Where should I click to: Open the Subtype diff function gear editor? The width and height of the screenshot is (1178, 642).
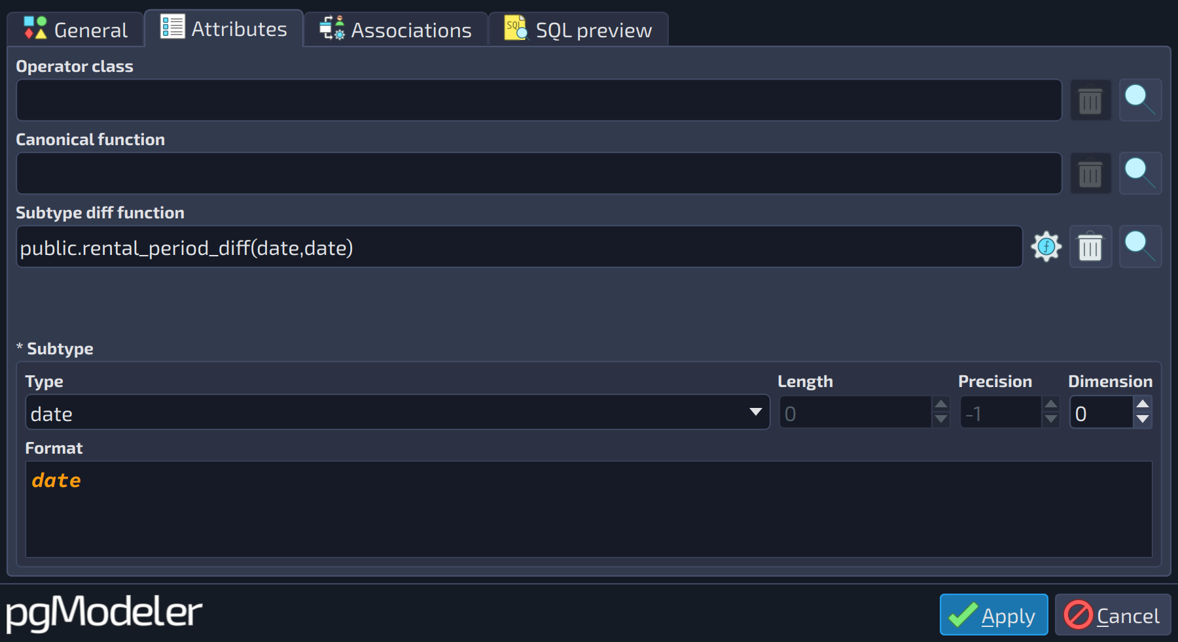click(1046, 246)
